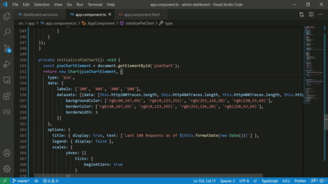Change end of line sequence LF

(255, 181)
